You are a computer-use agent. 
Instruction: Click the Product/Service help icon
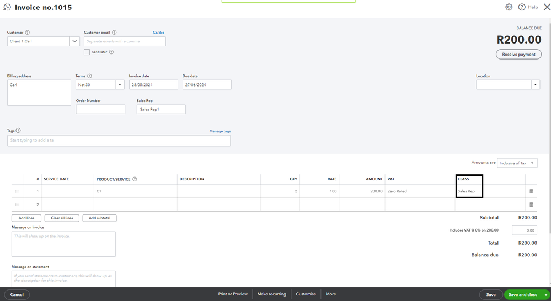coord(135,179)
